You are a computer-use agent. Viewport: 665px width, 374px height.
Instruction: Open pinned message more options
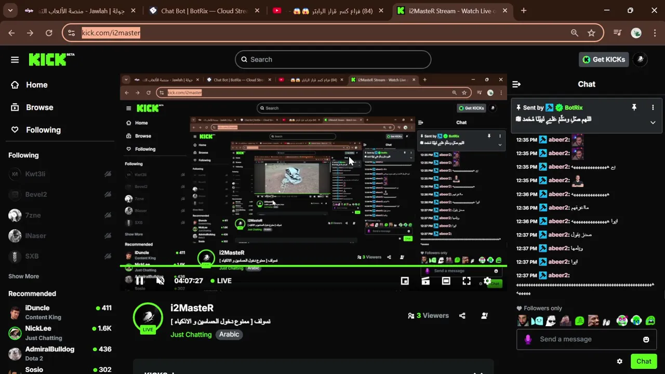click(653, 108)
